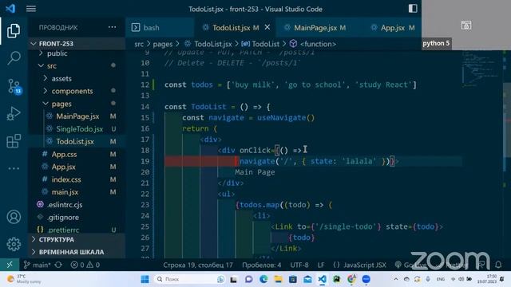Switch to the App.jsx tab
This screenshot has height=287, width=511.
pyautogui.click(x=393, y=28)
